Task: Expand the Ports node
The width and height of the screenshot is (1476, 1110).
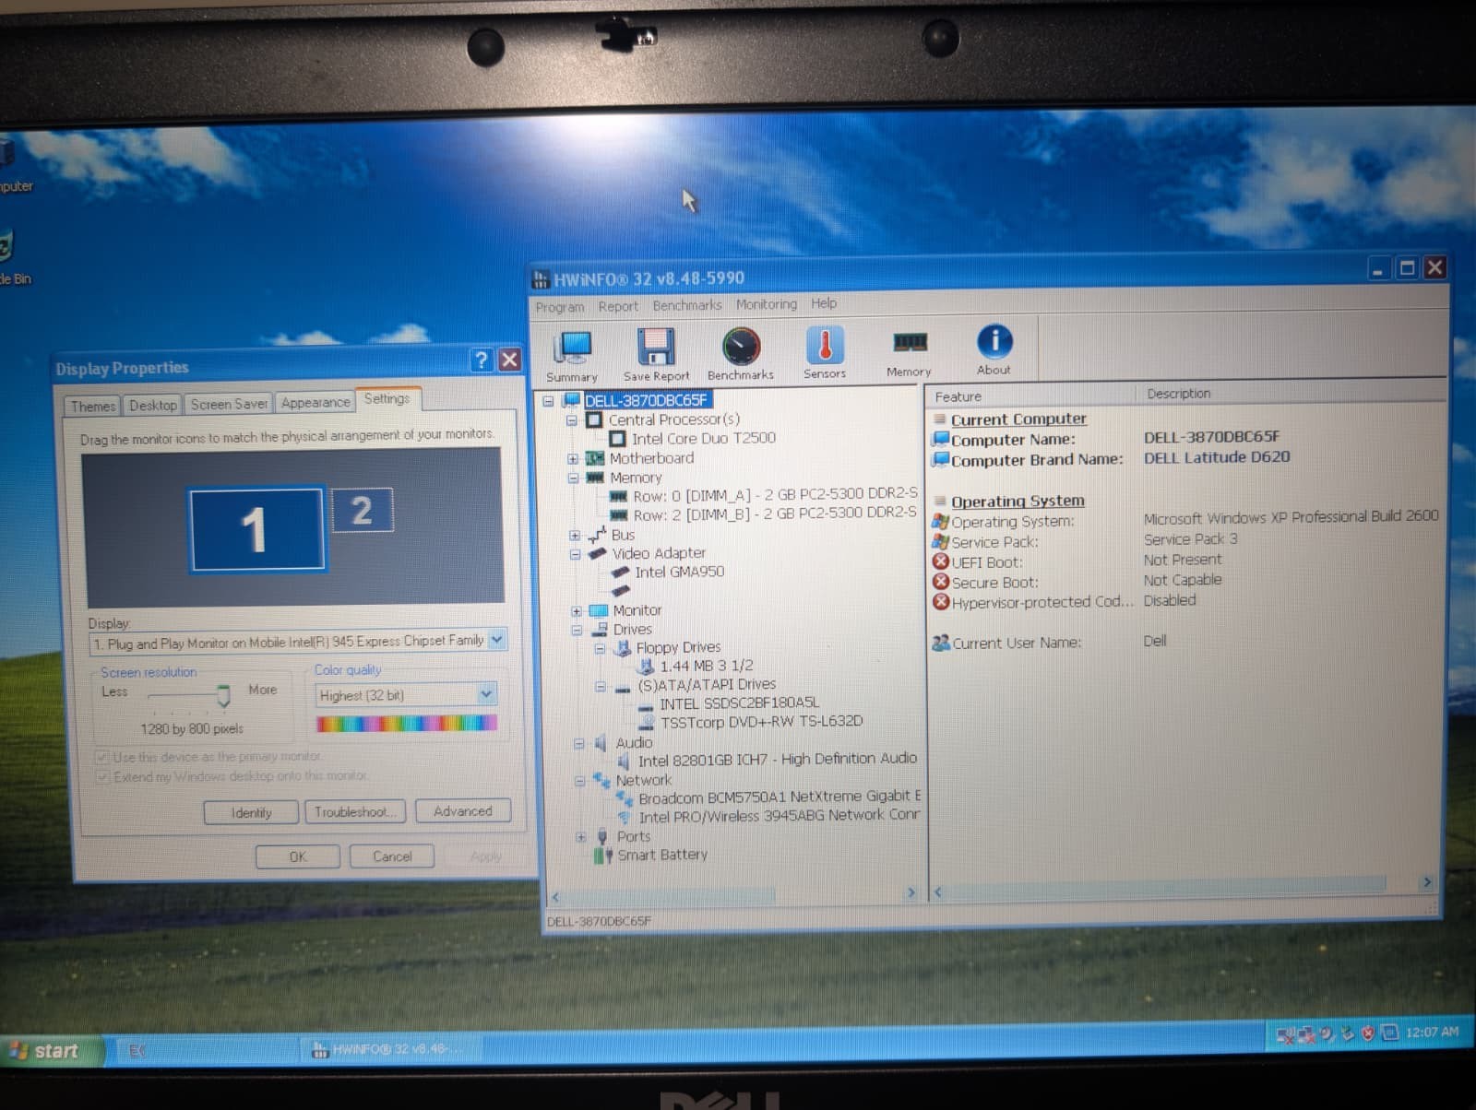Action: click(580, 837)
